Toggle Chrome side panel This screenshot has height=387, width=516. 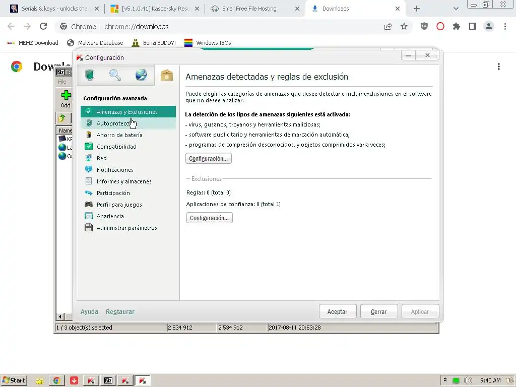(473, 26)
